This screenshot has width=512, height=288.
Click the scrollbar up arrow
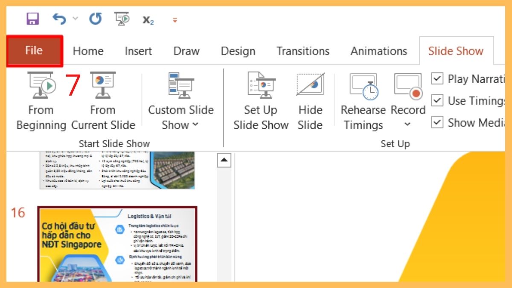[224, 160]
